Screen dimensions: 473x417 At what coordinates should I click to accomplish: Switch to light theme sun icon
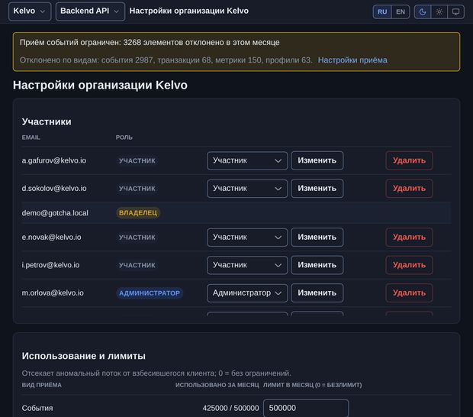[x=439, y=11]
